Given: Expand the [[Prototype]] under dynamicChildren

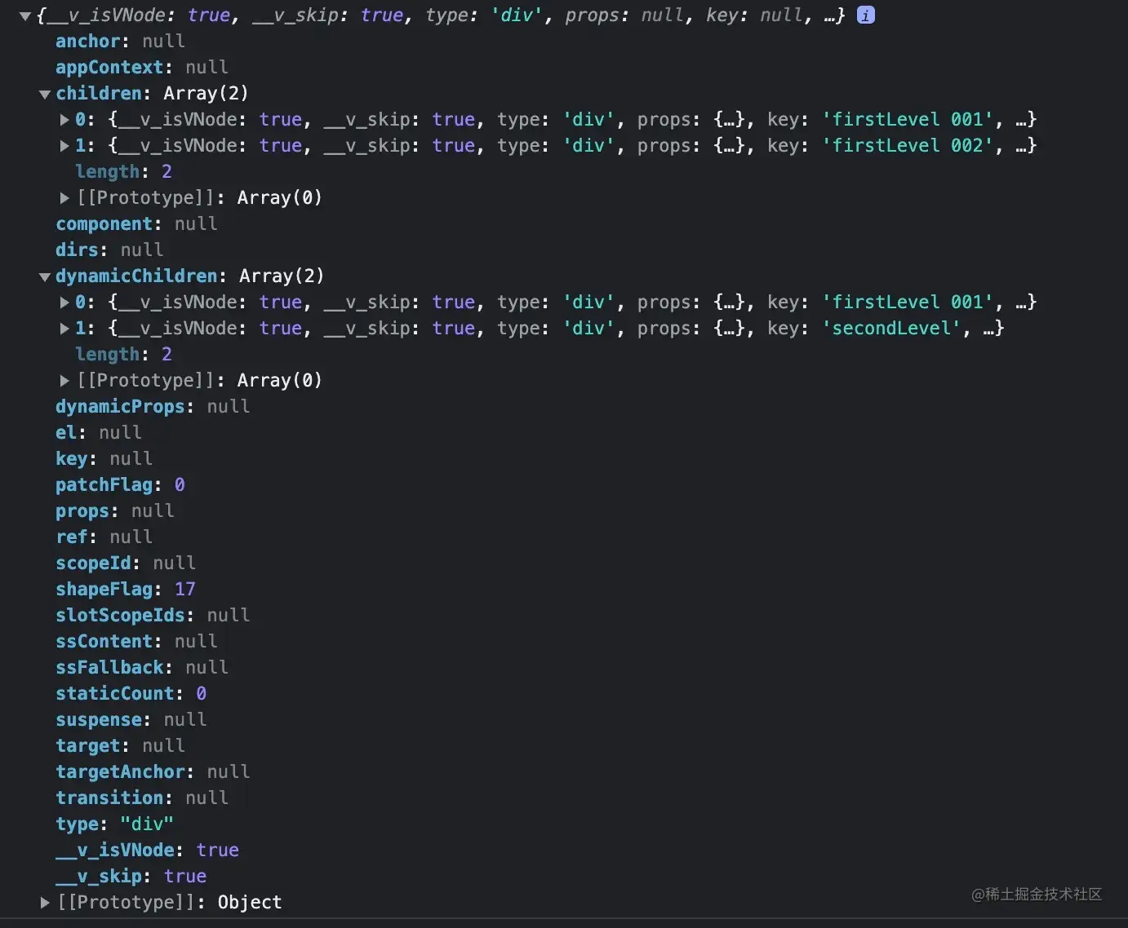Looking at the screenshot, I should 64,380.
